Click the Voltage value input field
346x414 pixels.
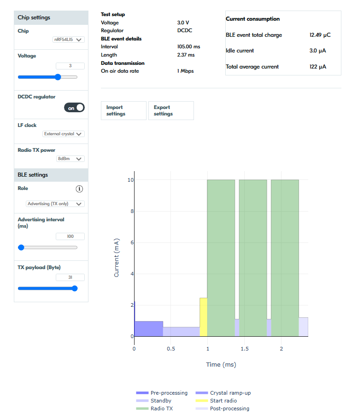[x=70, y=66]
